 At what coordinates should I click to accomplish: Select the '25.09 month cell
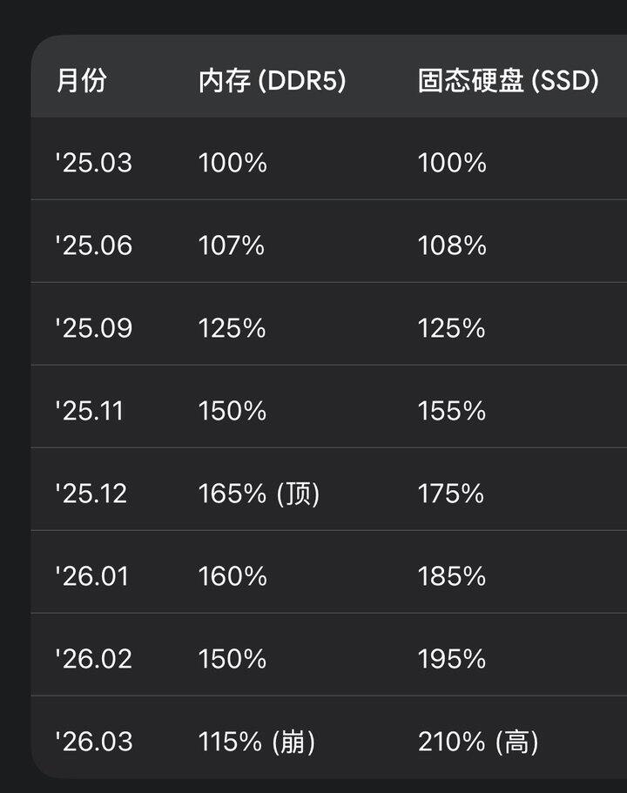tap(93, 328)
